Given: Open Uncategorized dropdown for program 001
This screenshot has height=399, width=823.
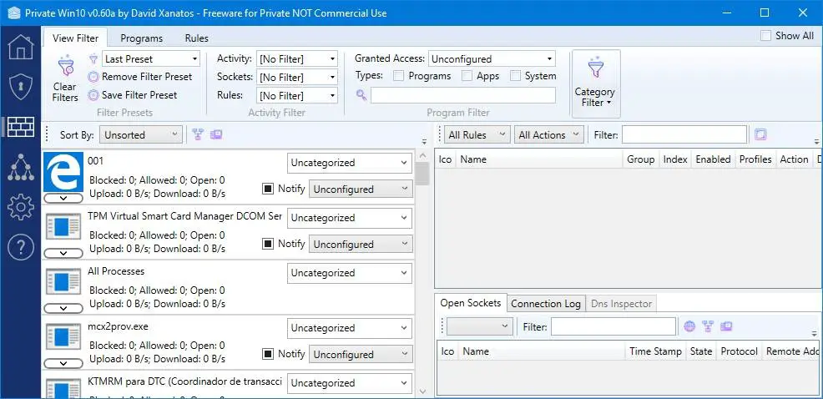Looking at the screenshot, I should 350,163.
